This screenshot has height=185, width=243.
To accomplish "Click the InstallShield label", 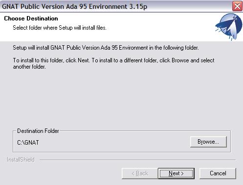I will point(21,160).
